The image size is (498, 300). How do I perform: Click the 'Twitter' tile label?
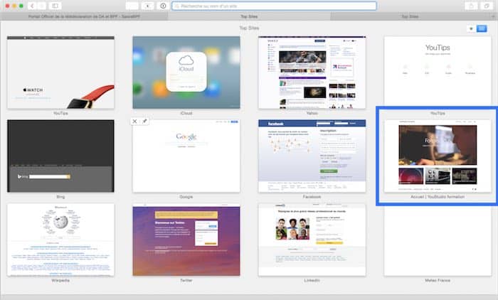click(x=186, y=280)
